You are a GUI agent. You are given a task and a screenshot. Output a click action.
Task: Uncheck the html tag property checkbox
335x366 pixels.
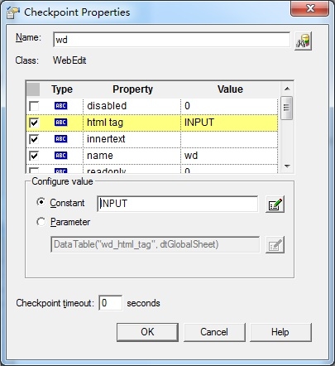tap(34, 123)
